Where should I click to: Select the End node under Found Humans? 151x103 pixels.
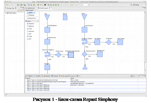(85, 67)
